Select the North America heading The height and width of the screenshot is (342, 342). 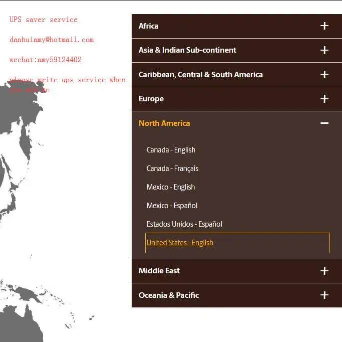164,123
